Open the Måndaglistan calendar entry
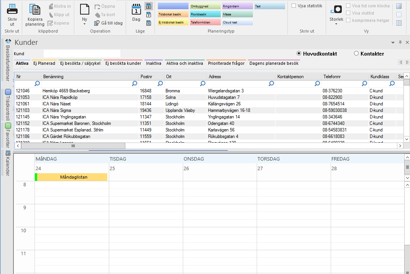Screen dimensions: 410x274 [x=71, y=177]
